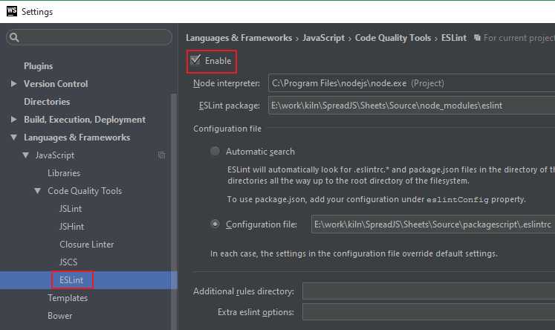Open Templates settings item

coord(68,298)
